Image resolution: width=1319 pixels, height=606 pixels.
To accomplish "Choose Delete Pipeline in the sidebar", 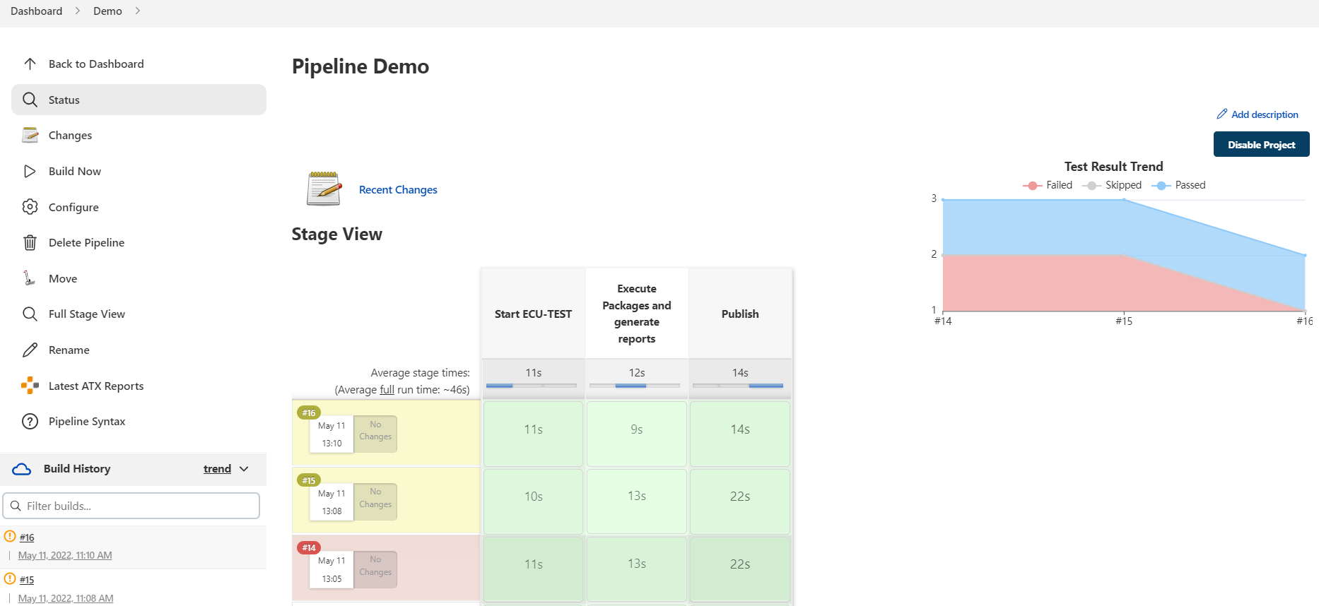I will click(139, 242).
